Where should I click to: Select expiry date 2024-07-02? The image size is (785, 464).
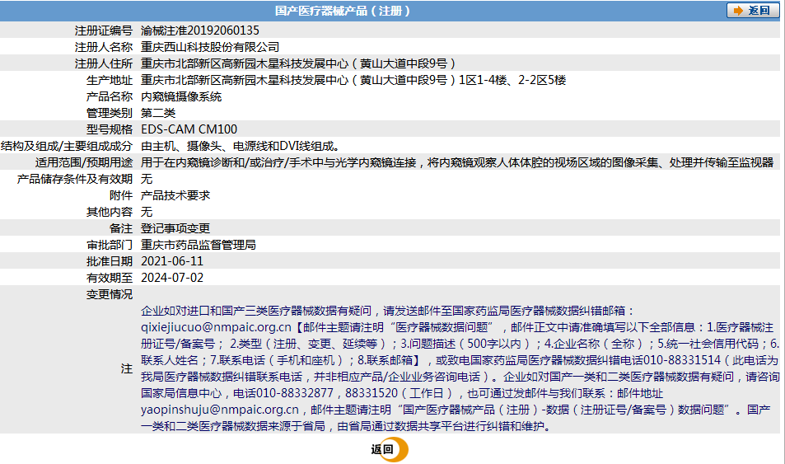point(172,278)
